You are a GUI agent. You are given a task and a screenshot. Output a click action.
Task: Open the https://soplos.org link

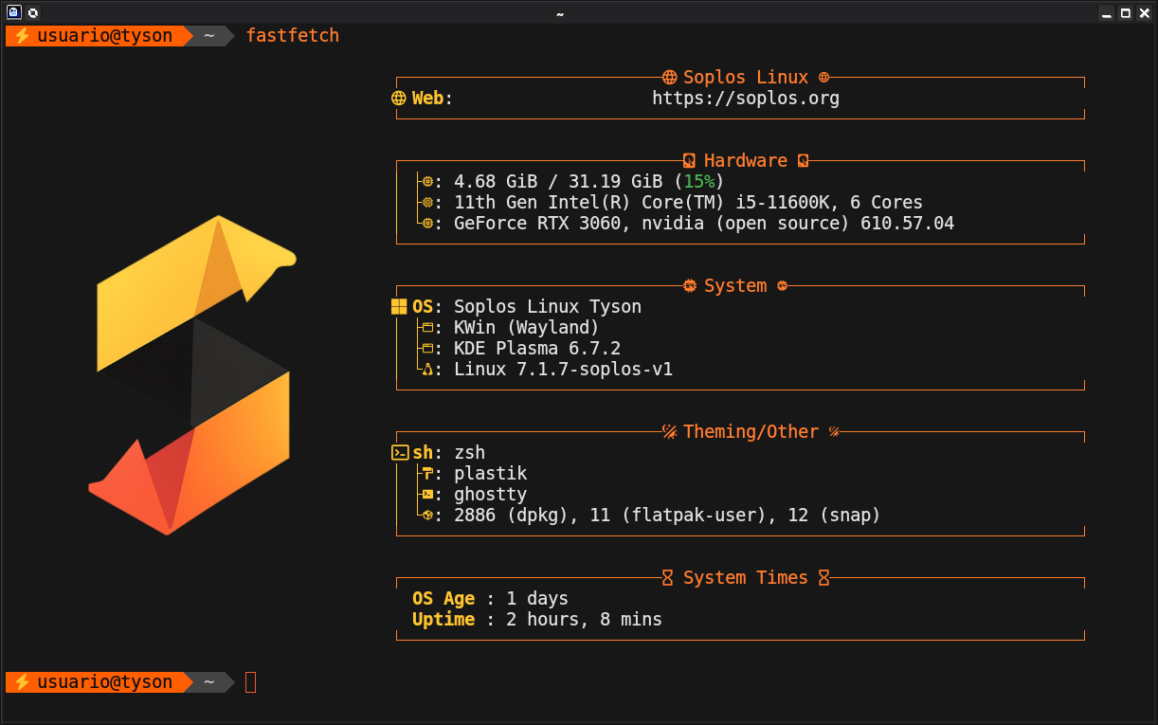point(746,98)
